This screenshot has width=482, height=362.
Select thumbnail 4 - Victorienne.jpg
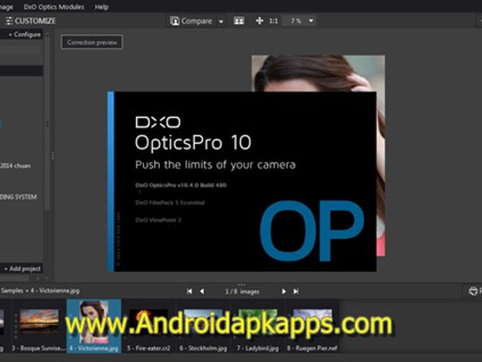click(x=94, y=326)
